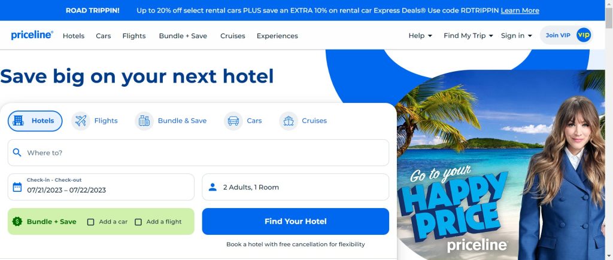Click the calendar icon in date field
This screenshot has height=260, width=613.
pyautogui.click(x=17, y=187)
